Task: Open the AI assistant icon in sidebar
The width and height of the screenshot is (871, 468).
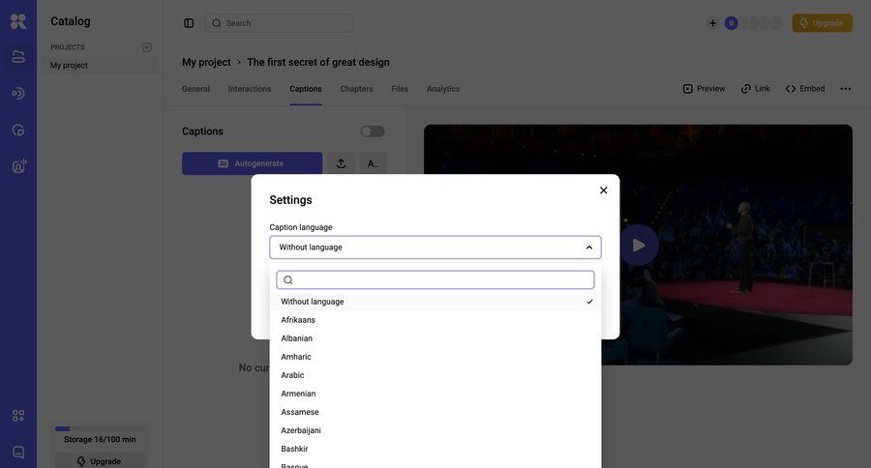Action: [19, 166]
